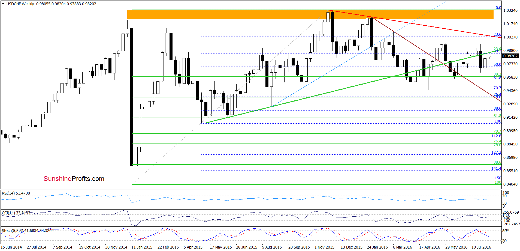The image size is (520, 251).
Task: Click the 0.89950 price axis label
Action: (x=510, y=131)
